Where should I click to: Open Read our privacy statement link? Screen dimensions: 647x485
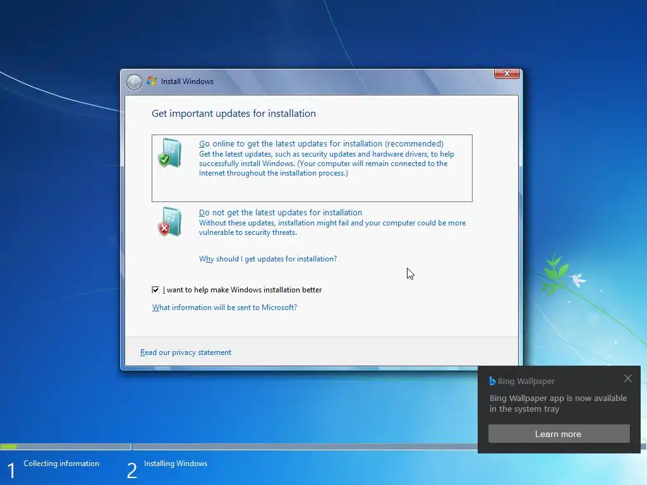click(x=186, y=352)
